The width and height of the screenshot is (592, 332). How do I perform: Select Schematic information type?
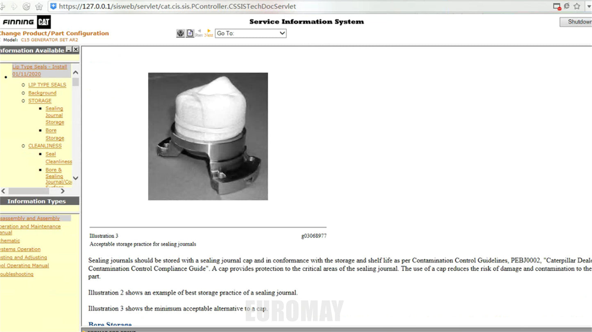[x=10, y=241]
